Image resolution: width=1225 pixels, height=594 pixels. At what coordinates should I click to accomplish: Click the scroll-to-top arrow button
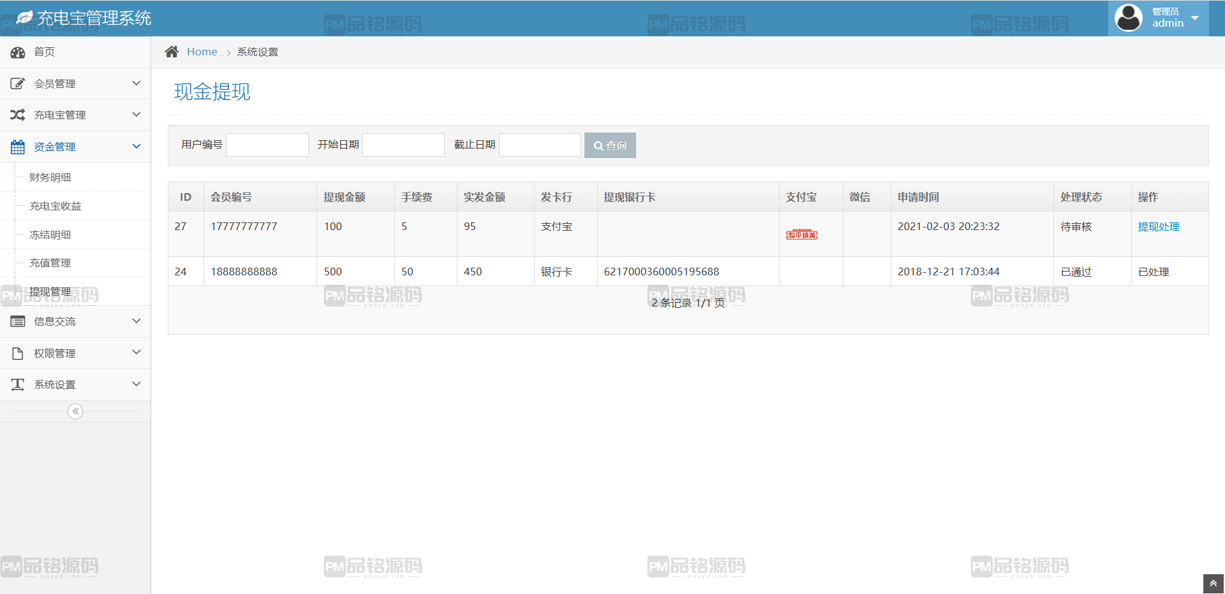pos(1214,584)
